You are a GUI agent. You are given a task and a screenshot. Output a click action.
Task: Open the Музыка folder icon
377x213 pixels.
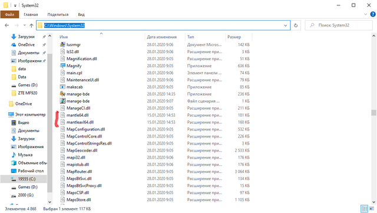[x=14, y=155]
